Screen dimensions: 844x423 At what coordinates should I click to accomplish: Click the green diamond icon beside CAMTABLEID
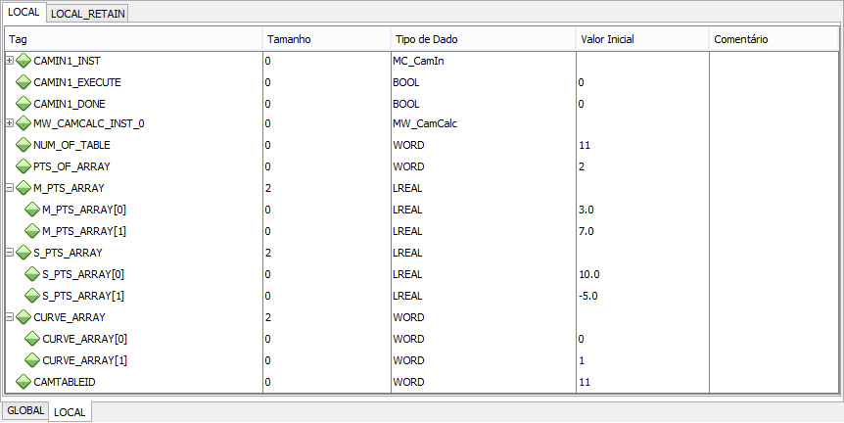pos(23,381)
